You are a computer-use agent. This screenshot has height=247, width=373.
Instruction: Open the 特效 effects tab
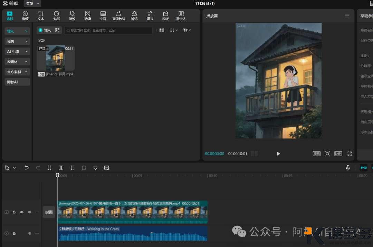click(x=72, y=16)
